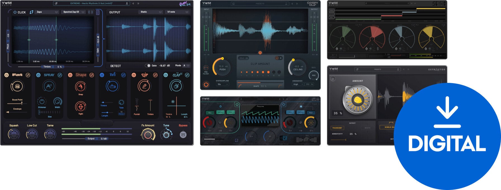This screenshot has height=190, width=501.
Task: Open the Mode A dropdown
Action: tap(186, 66)
